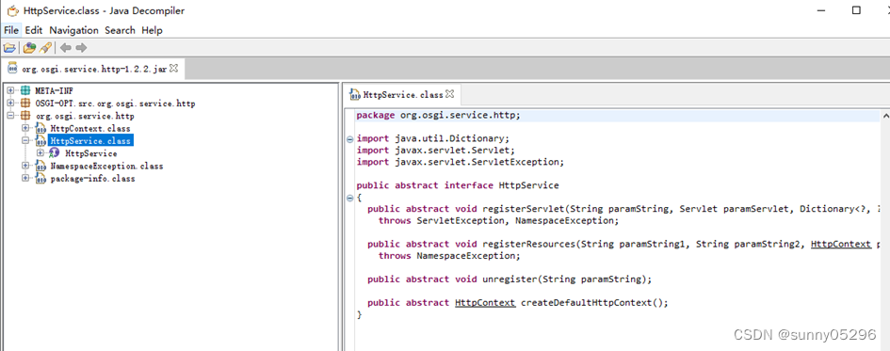Select HttpService.class in the tree
Image resolution: width=890 pixels, height=351 pixels.
pos(90,141)
